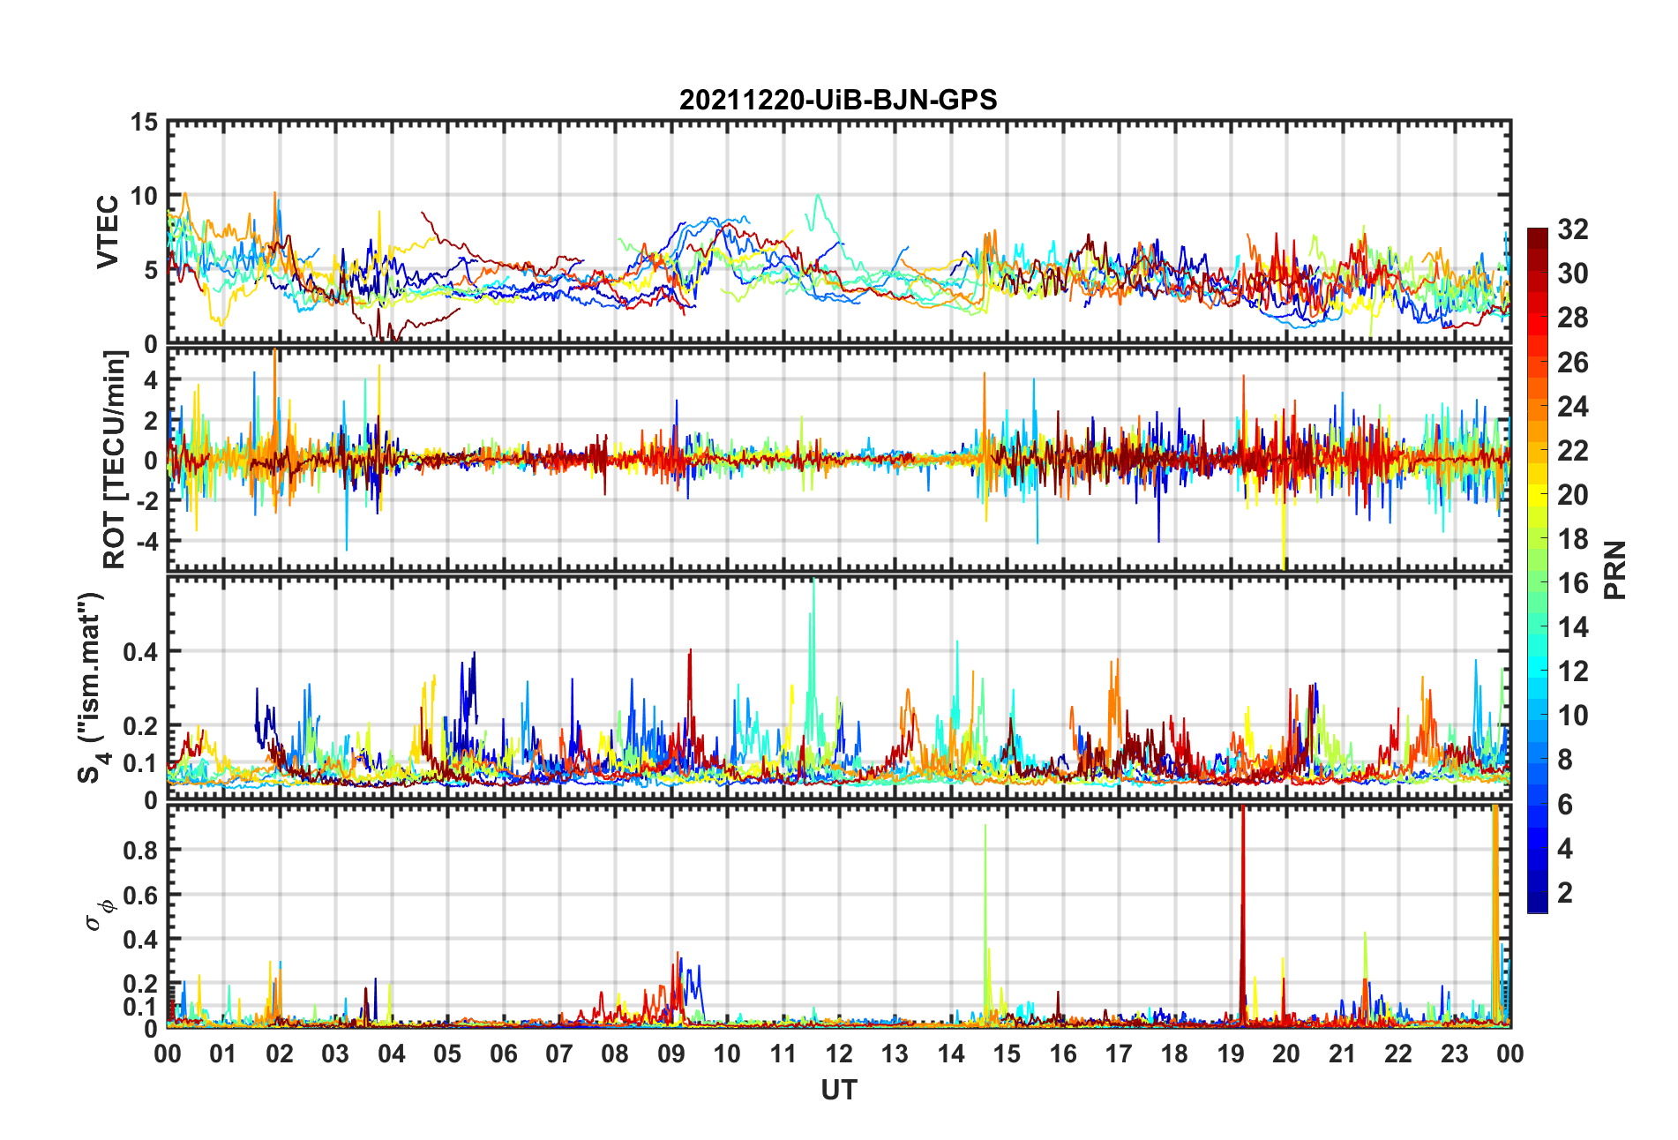Click sigma phi axis tick label 0.6
Viewport: 1678px width, 1140px height.
coord(140,895)
